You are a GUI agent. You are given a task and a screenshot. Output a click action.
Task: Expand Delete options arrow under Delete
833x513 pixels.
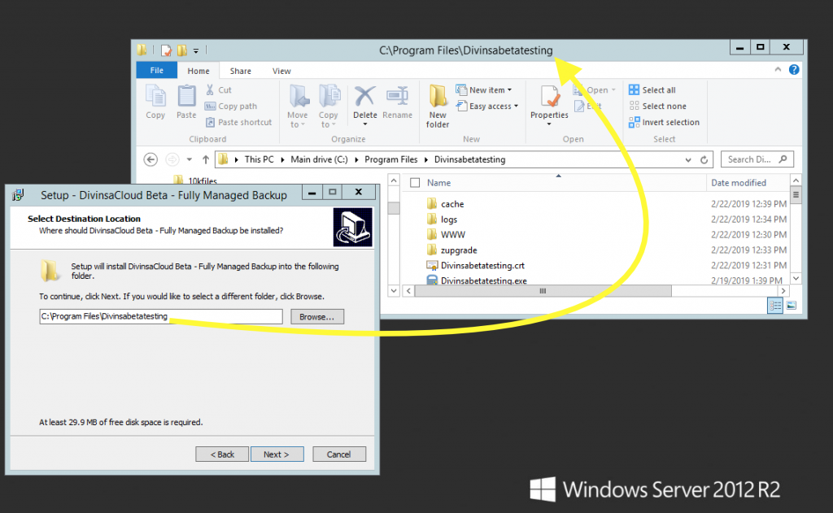pyautogui.click(x=365, y=124)
